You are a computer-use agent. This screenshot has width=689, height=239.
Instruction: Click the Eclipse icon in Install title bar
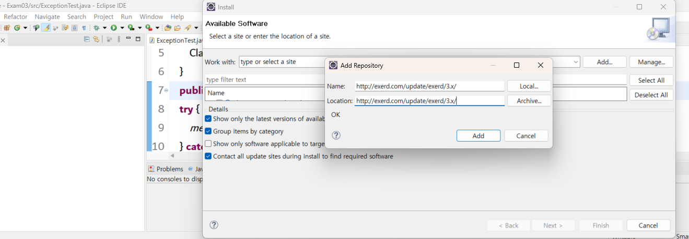211,7
